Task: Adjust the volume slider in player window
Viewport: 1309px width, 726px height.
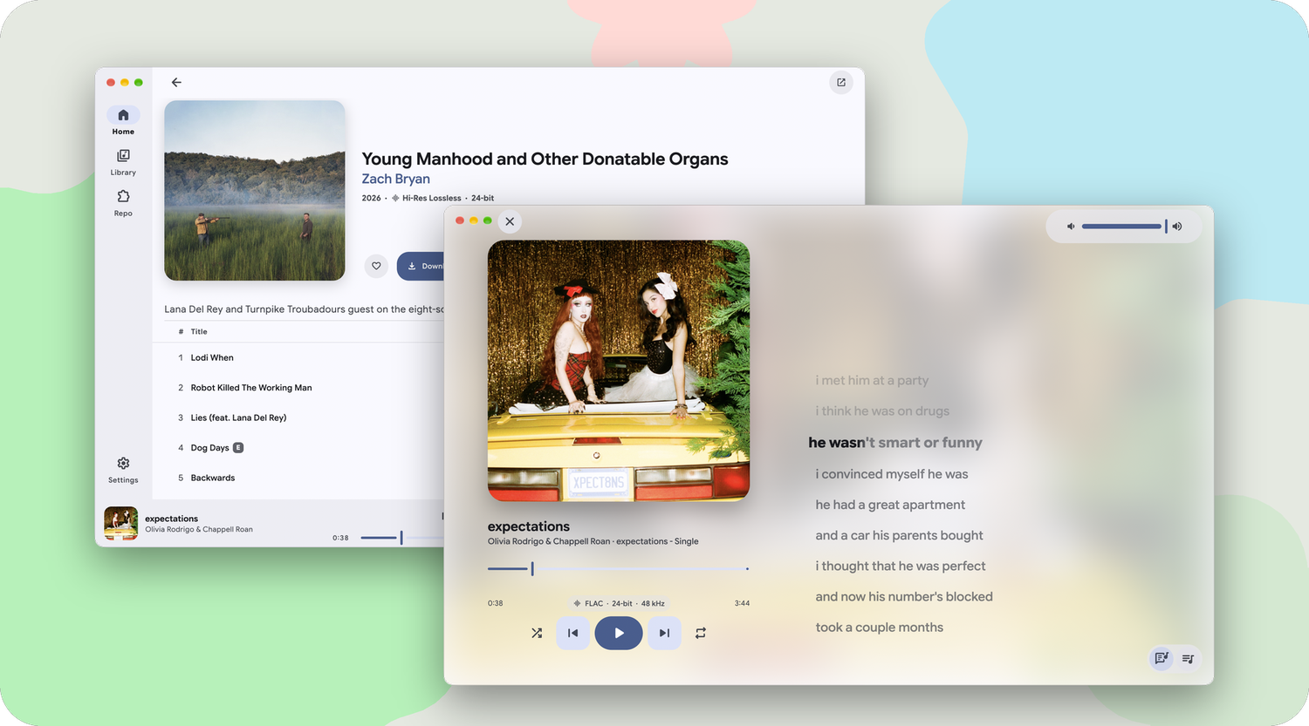Action: click(x=1124, y=227)
